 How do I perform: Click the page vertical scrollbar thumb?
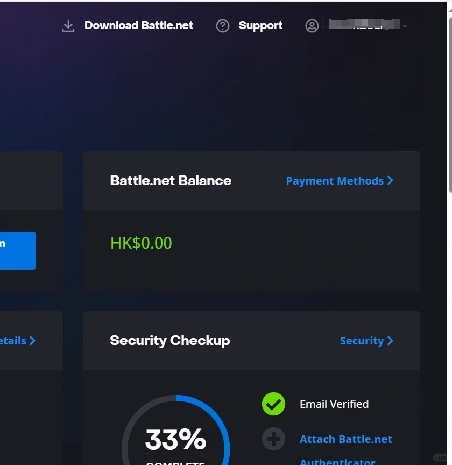[x=450, y=105]
